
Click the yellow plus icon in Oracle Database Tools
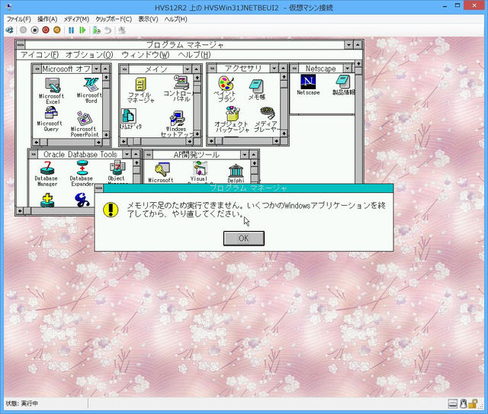point(47,201)
